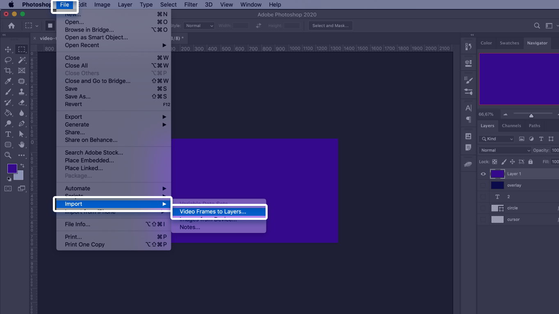Screen dimensions: 559x314
Task: Reset default foreground and background colors
Action: click(x=9, y=179)
